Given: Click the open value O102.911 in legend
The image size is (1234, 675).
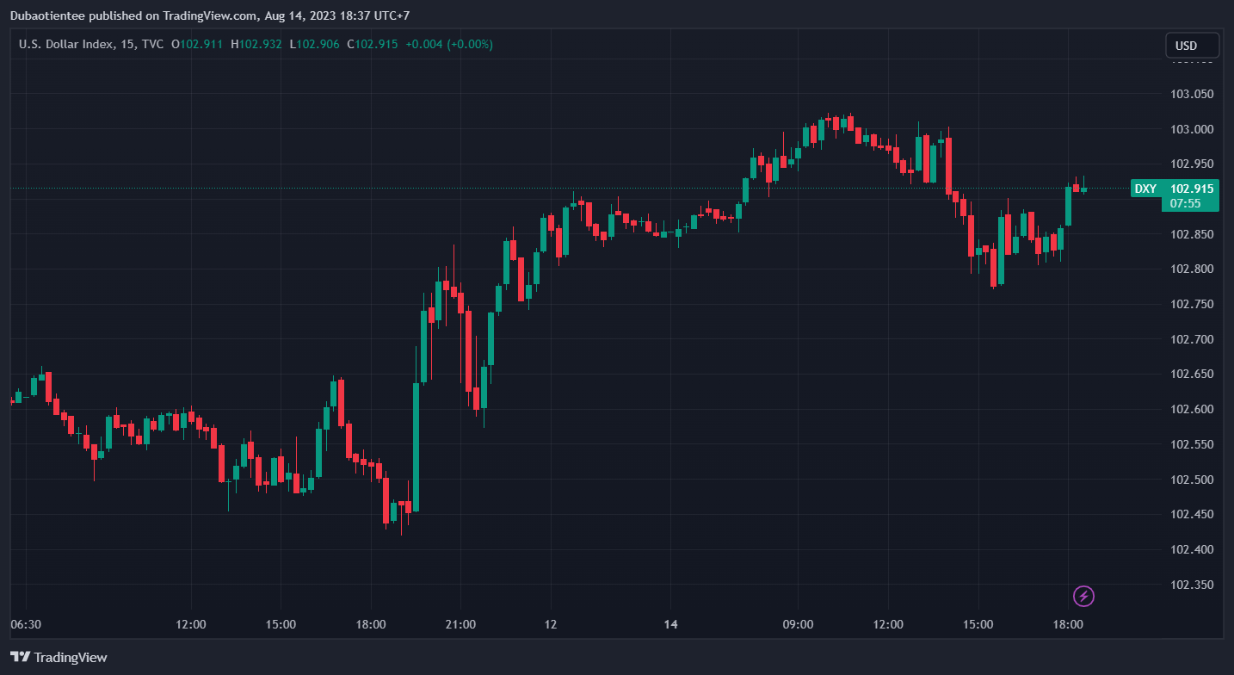Looking at the screenshot, I should coord(197,44).
